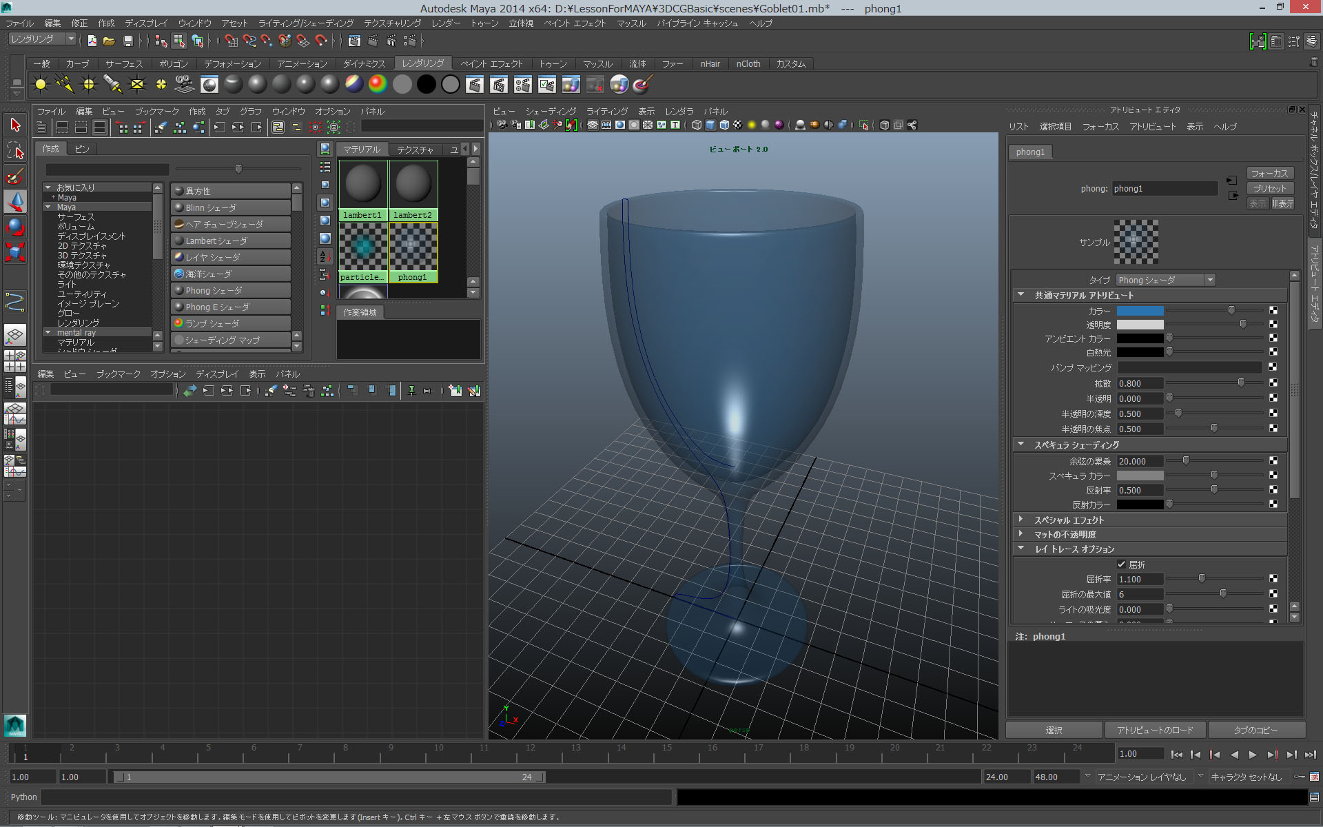Activate the Move tool cone icon
Viewport: 1323px width, 827px height.
pos(15,201)
